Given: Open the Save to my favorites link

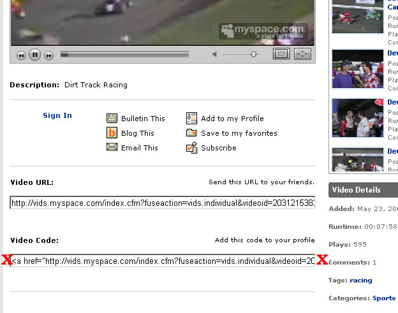Looking at the screenshot, I should pos(239,133).
